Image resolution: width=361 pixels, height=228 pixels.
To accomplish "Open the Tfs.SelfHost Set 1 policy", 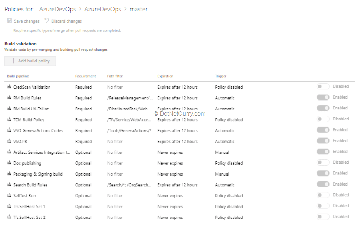I will click(x=29, y=207).
